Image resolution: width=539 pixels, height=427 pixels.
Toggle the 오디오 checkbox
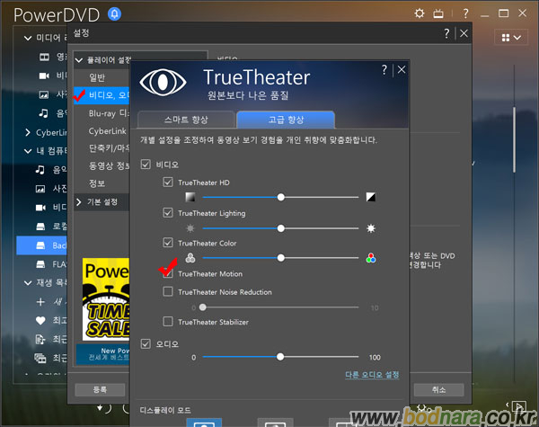coord(146,343)
